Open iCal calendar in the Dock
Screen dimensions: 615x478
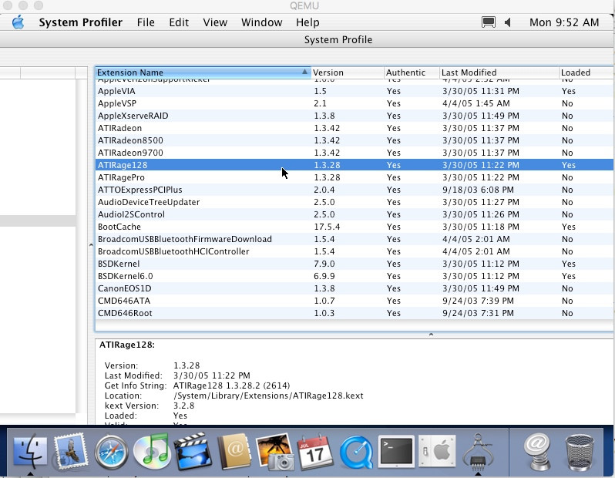[315, 451]
